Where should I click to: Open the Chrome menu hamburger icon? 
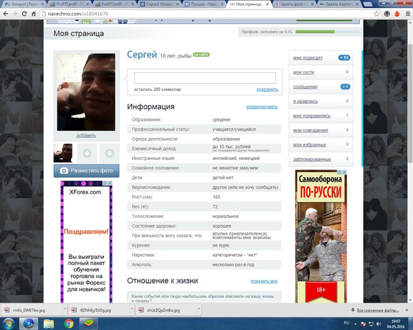pos(408,14)
